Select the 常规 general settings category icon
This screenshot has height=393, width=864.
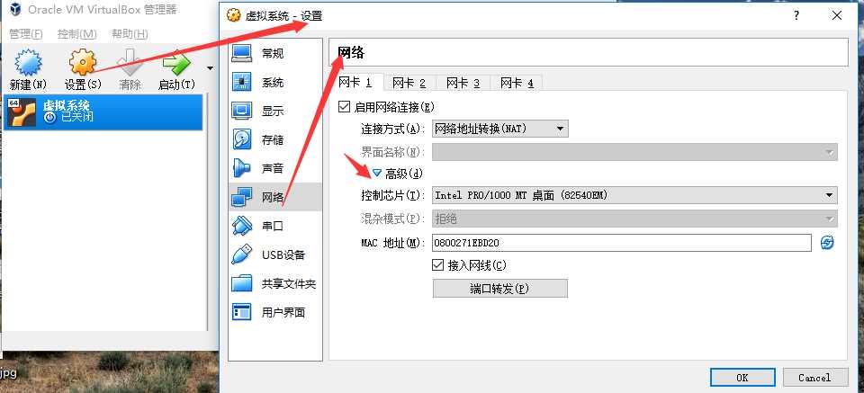pos(241,53)
